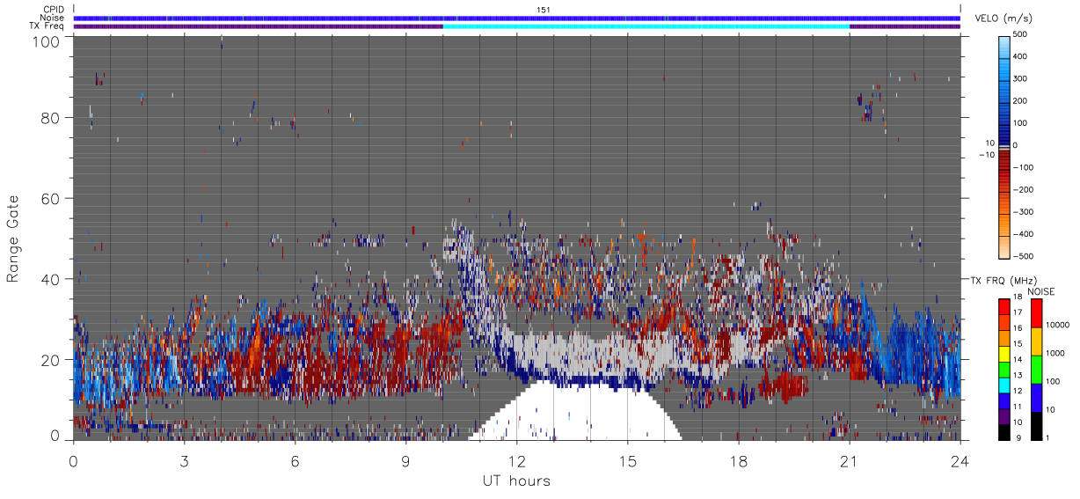Viewport: 1080px width, 499px height.
Task: Click the cyan segment of TX Freq strip
Action: [x=646, y=26]
